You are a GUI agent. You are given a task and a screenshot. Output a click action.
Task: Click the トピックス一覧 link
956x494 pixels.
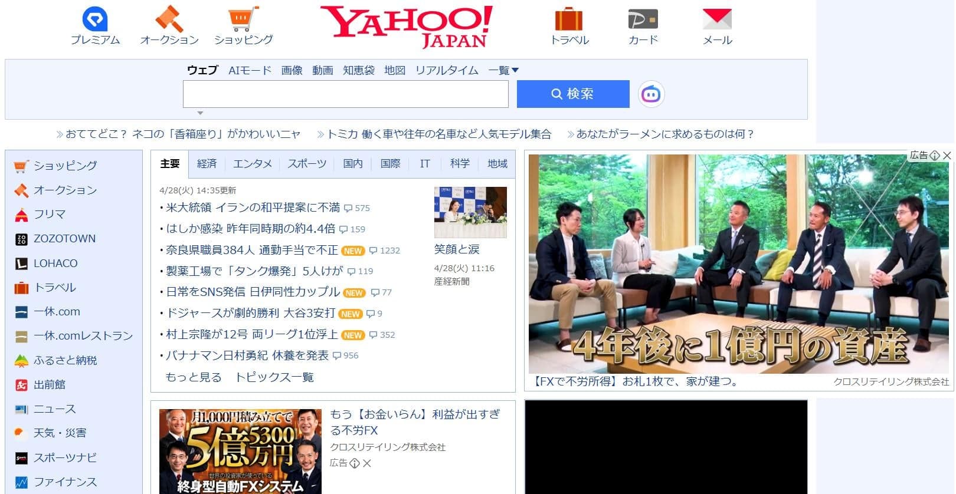274,377
